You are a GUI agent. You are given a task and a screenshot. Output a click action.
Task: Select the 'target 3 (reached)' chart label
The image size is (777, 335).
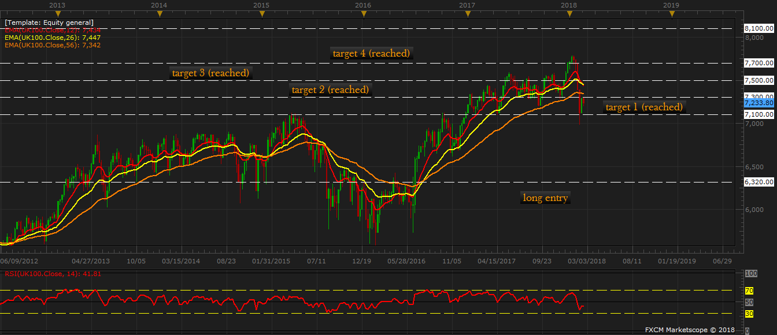[x=210, y=73]
